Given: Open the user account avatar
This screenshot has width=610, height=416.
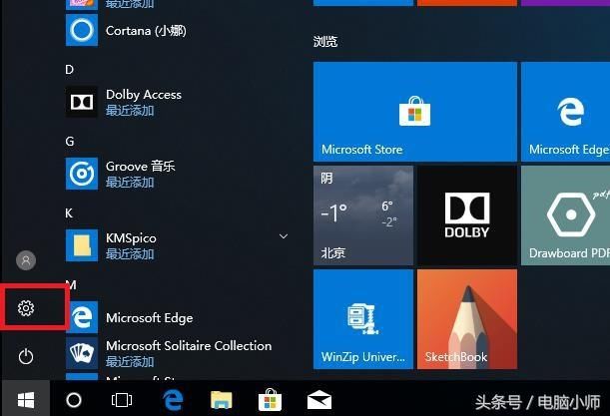Looking at the screenshot, I should tap(26, 260).
